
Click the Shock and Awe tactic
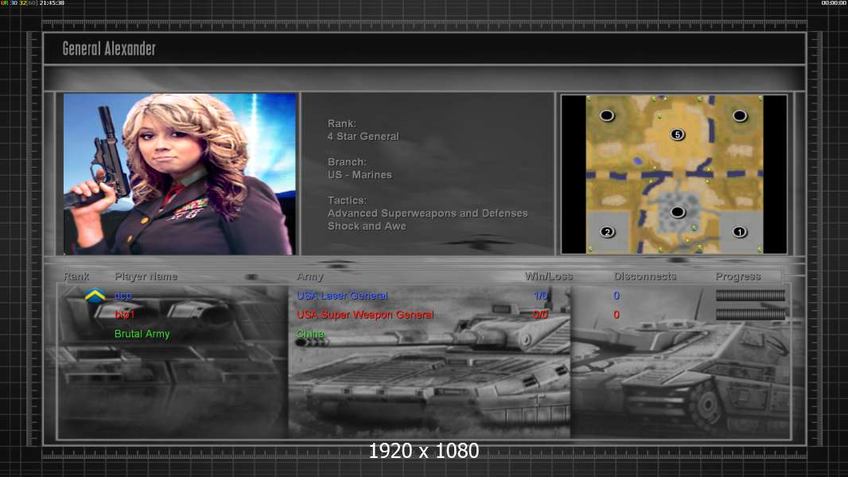tap(367, 227)
